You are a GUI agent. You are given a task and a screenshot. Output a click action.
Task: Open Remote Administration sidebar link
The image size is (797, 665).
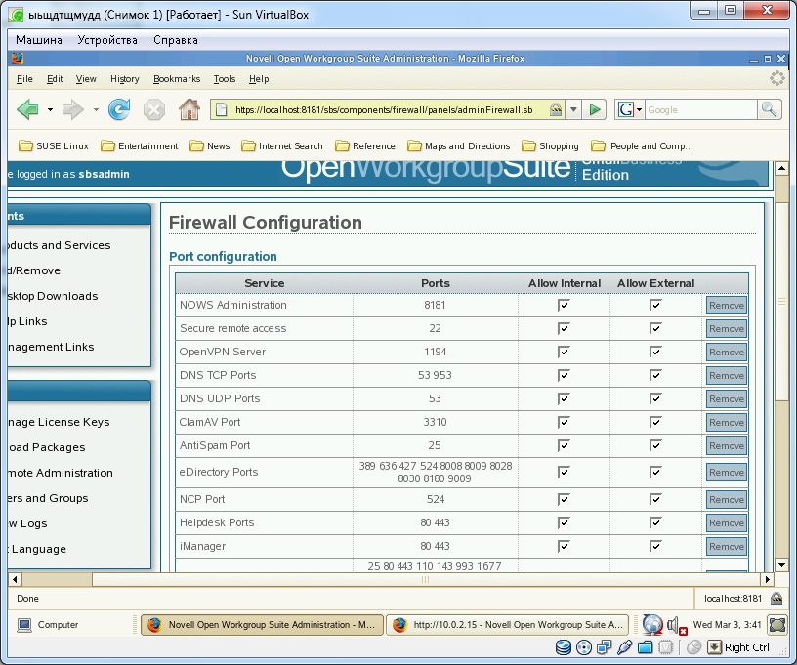[x=60, y=473]
